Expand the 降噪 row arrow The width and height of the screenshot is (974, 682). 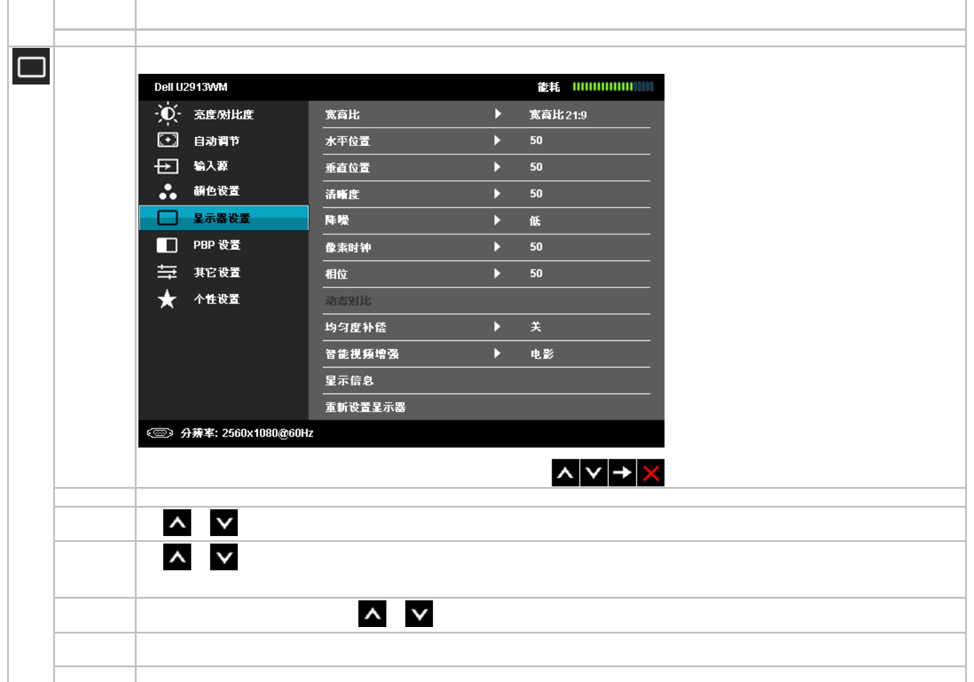tap(497, 220)
